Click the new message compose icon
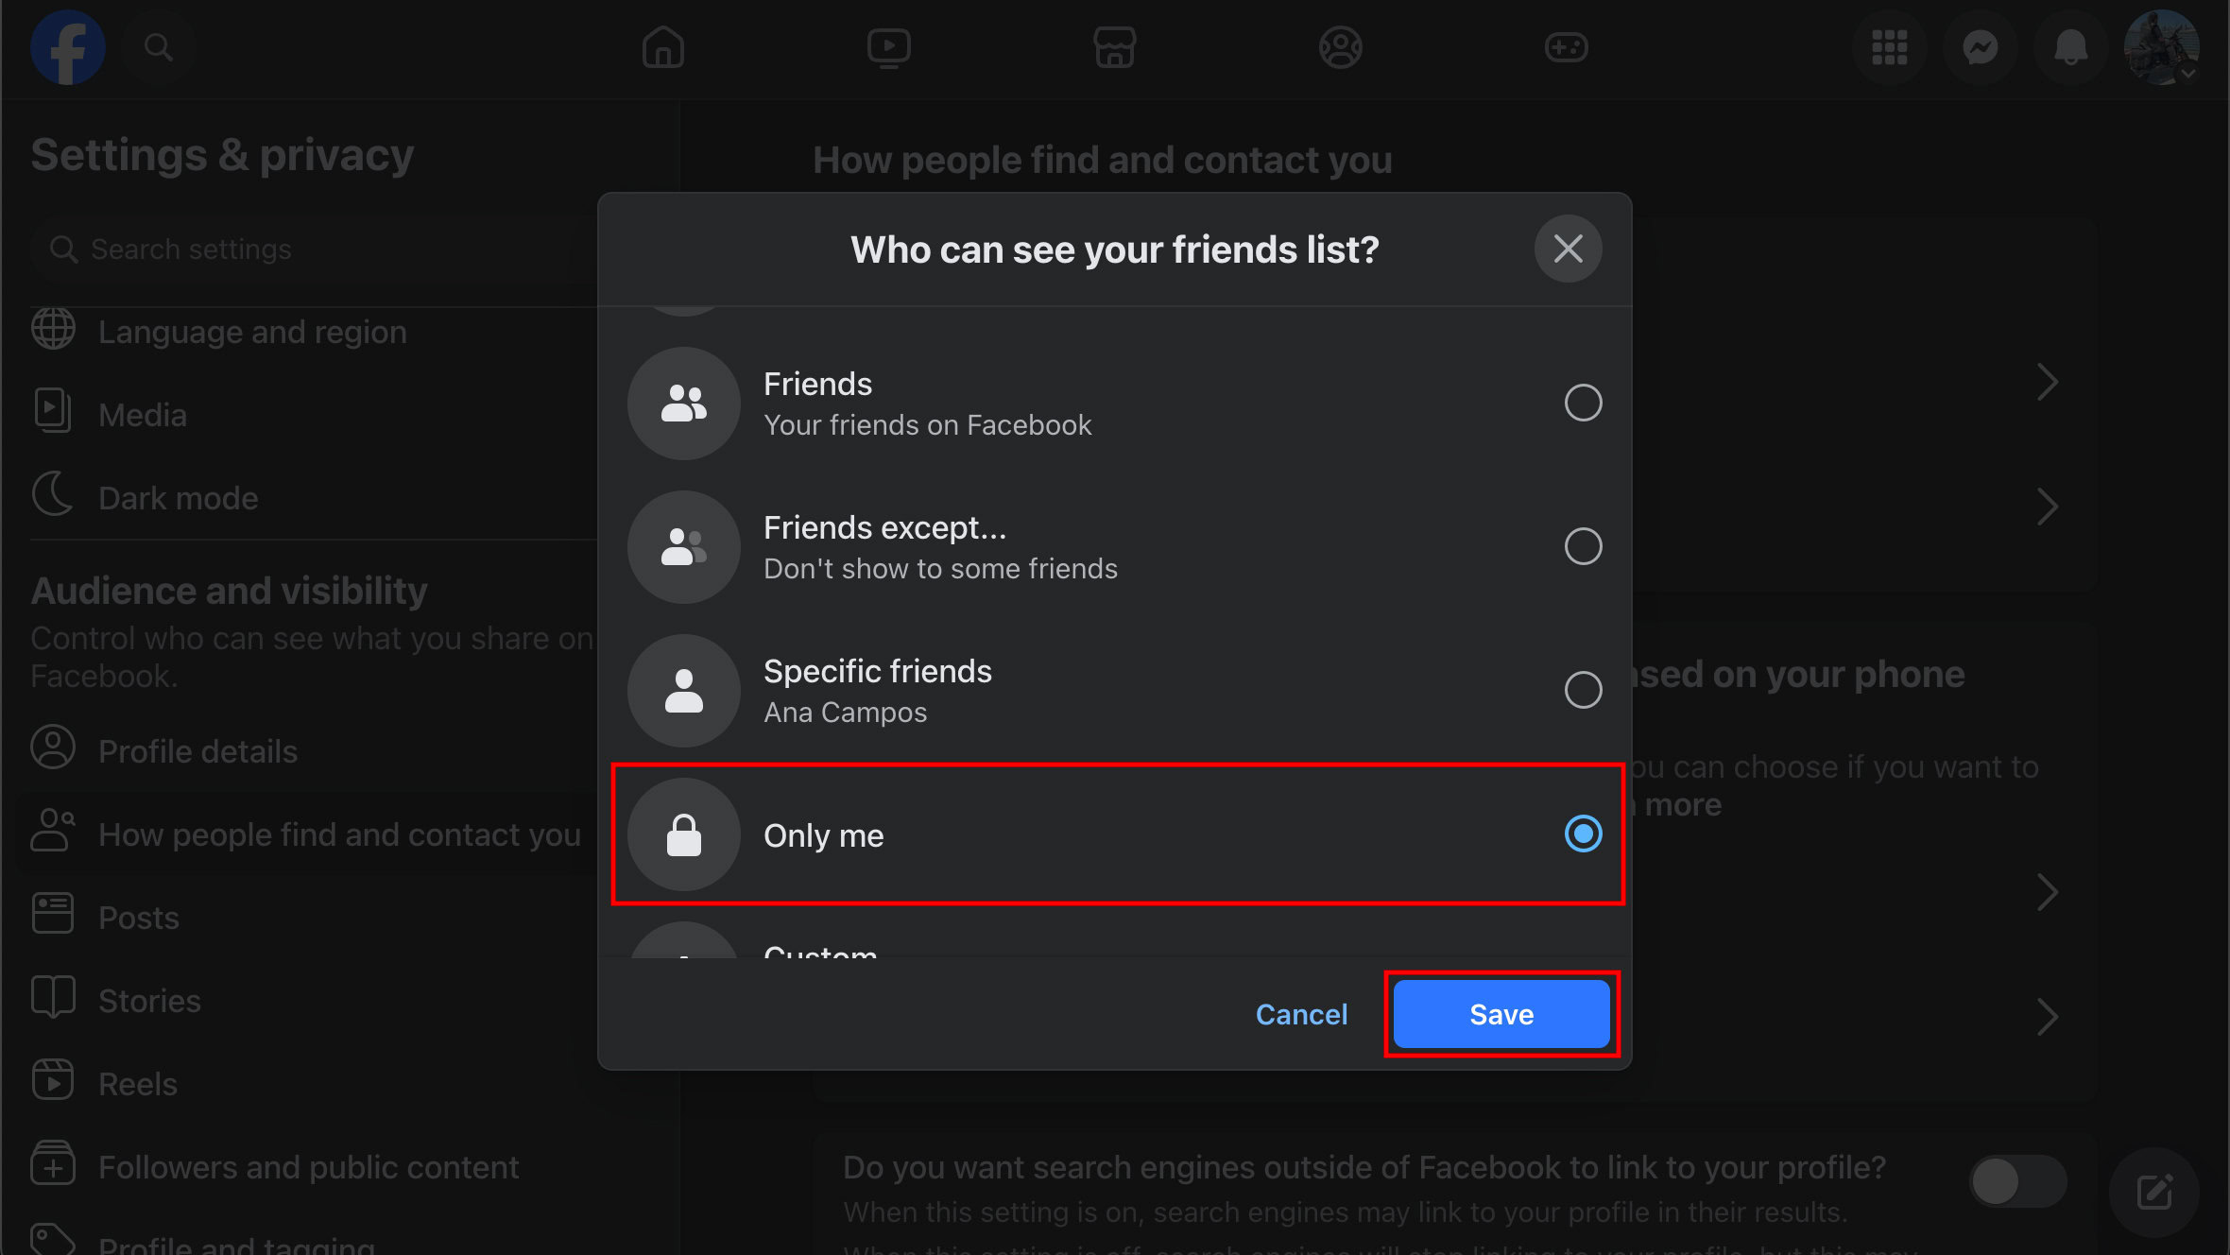Viewport: 2230px width, 1255px height. [2154, 1192]
